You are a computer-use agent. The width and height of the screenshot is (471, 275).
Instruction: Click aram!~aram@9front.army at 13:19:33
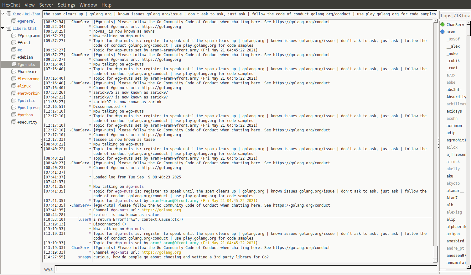coord(174,243)
